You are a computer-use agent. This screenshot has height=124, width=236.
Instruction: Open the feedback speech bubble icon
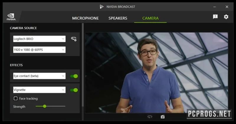[x=215, y=17]
